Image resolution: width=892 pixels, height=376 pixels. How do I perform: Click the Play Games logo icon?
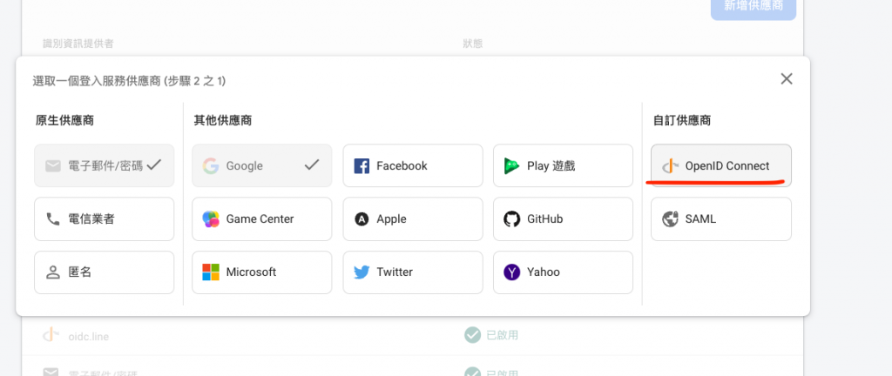(x=511, y=166)
